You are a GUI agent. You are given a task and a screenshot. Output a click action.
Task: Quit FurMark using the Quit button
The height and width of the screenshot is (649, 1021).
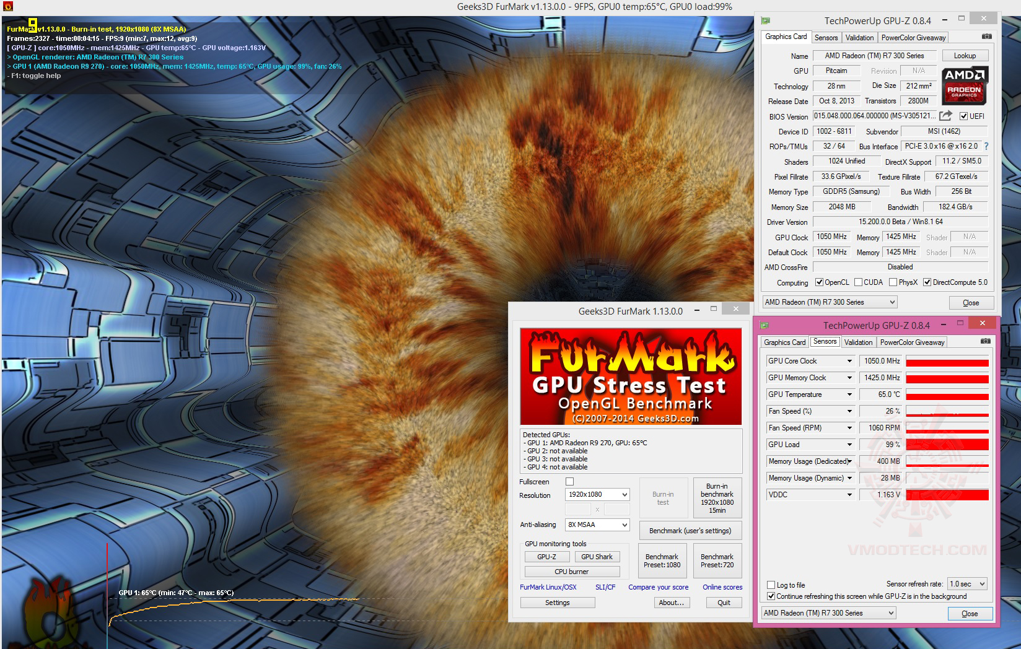coord(724,603)
